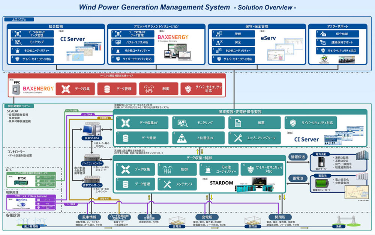Select the ブレード剥離診断支援サービス pill
375x235 pixels.
119,217
